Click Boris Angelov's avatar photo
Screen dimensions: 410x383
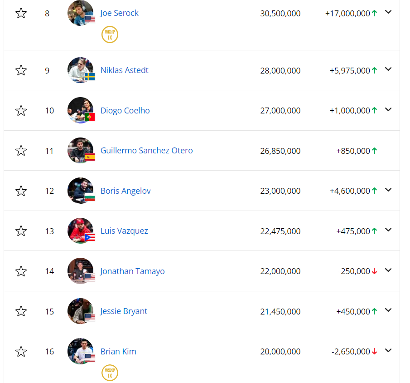click(81, 191)
